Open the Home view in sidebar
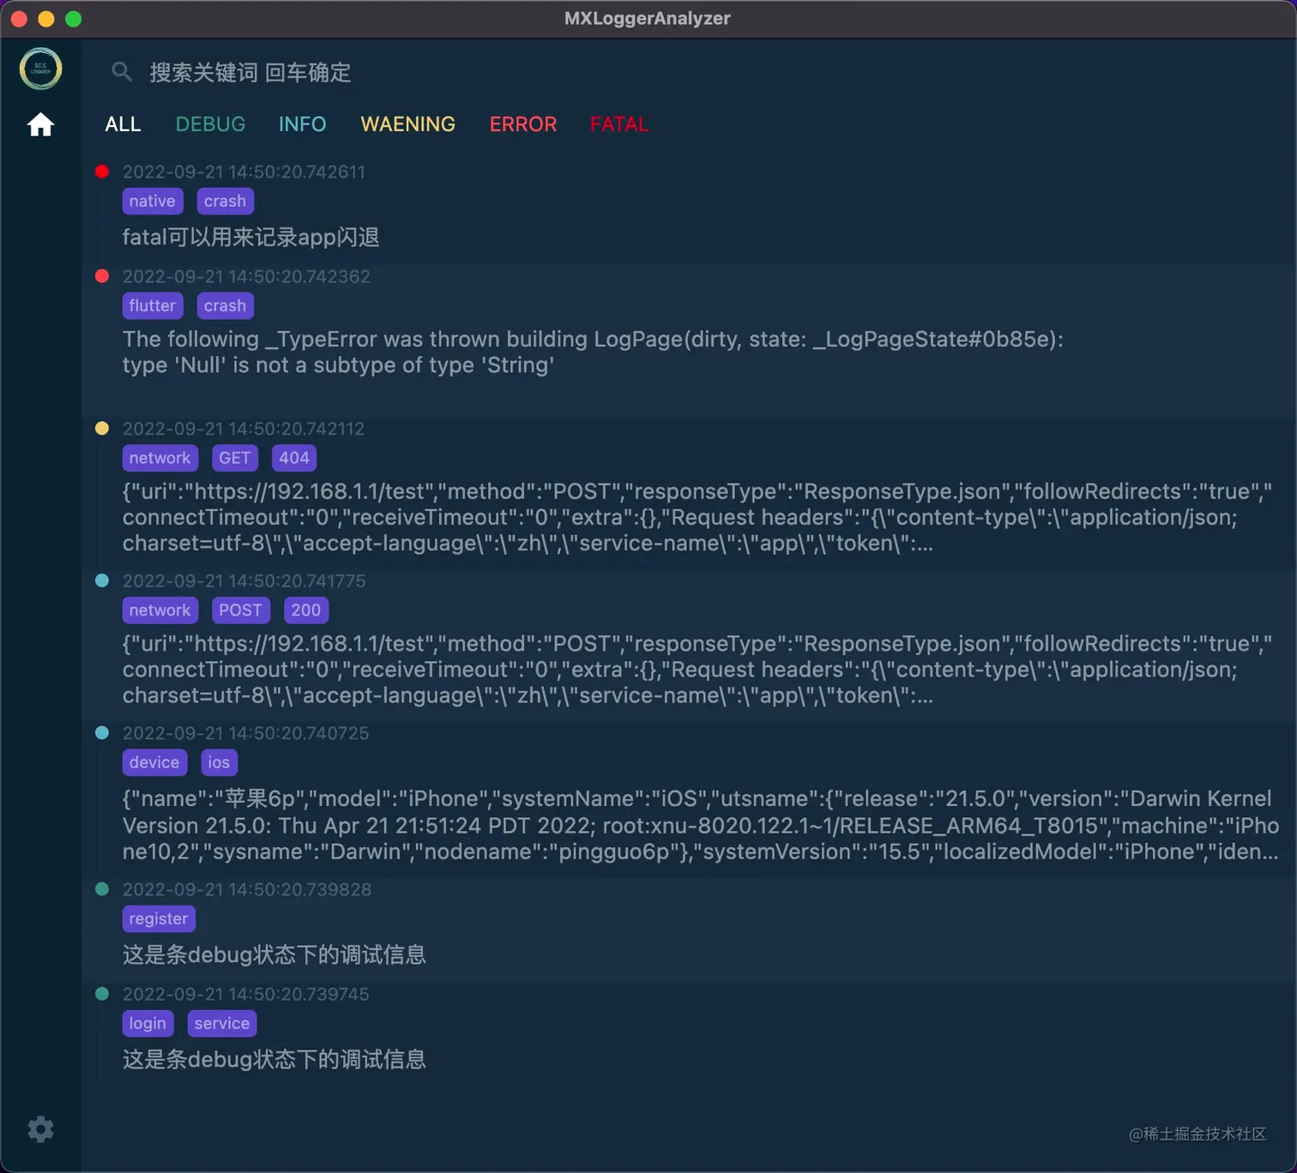The height and width of the screenshot is (1173, 1297). [x=40, y=124]
